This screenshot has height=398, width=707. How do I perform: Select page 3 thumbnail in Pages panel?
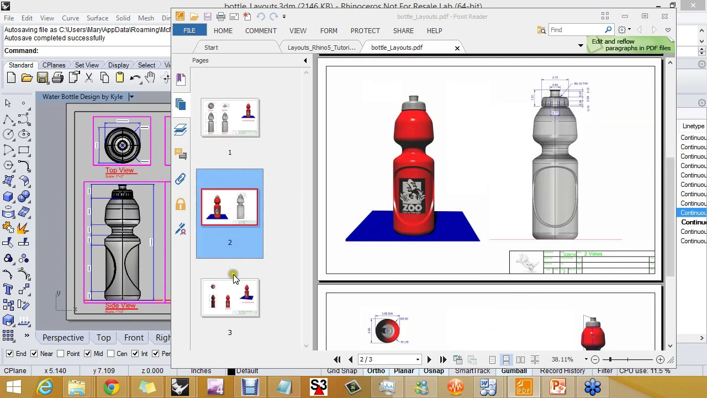(x=230, y=298)
